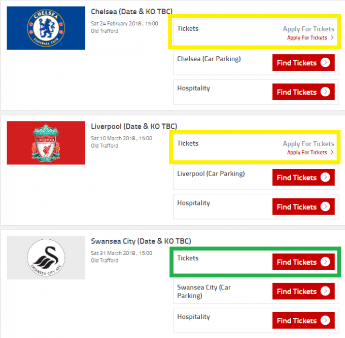
Task: Click arrow icon on Swansea match Find Tickets
Action: click(x=325, y=263)
